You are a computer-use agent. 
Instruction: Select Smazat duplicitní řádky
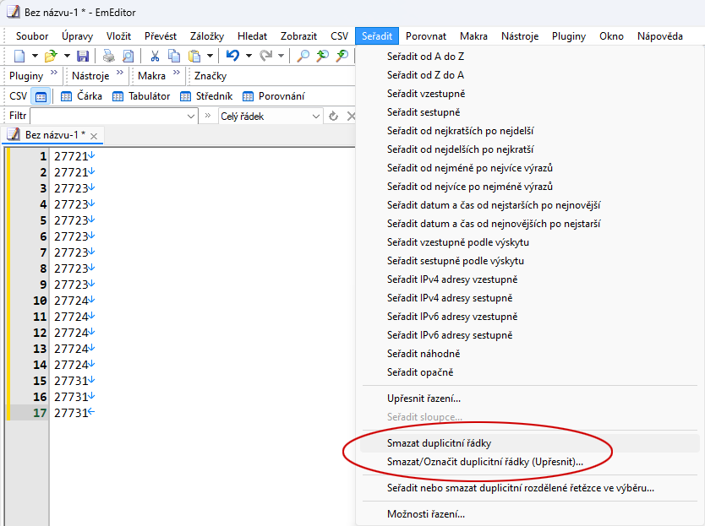[x=529, y=443]
